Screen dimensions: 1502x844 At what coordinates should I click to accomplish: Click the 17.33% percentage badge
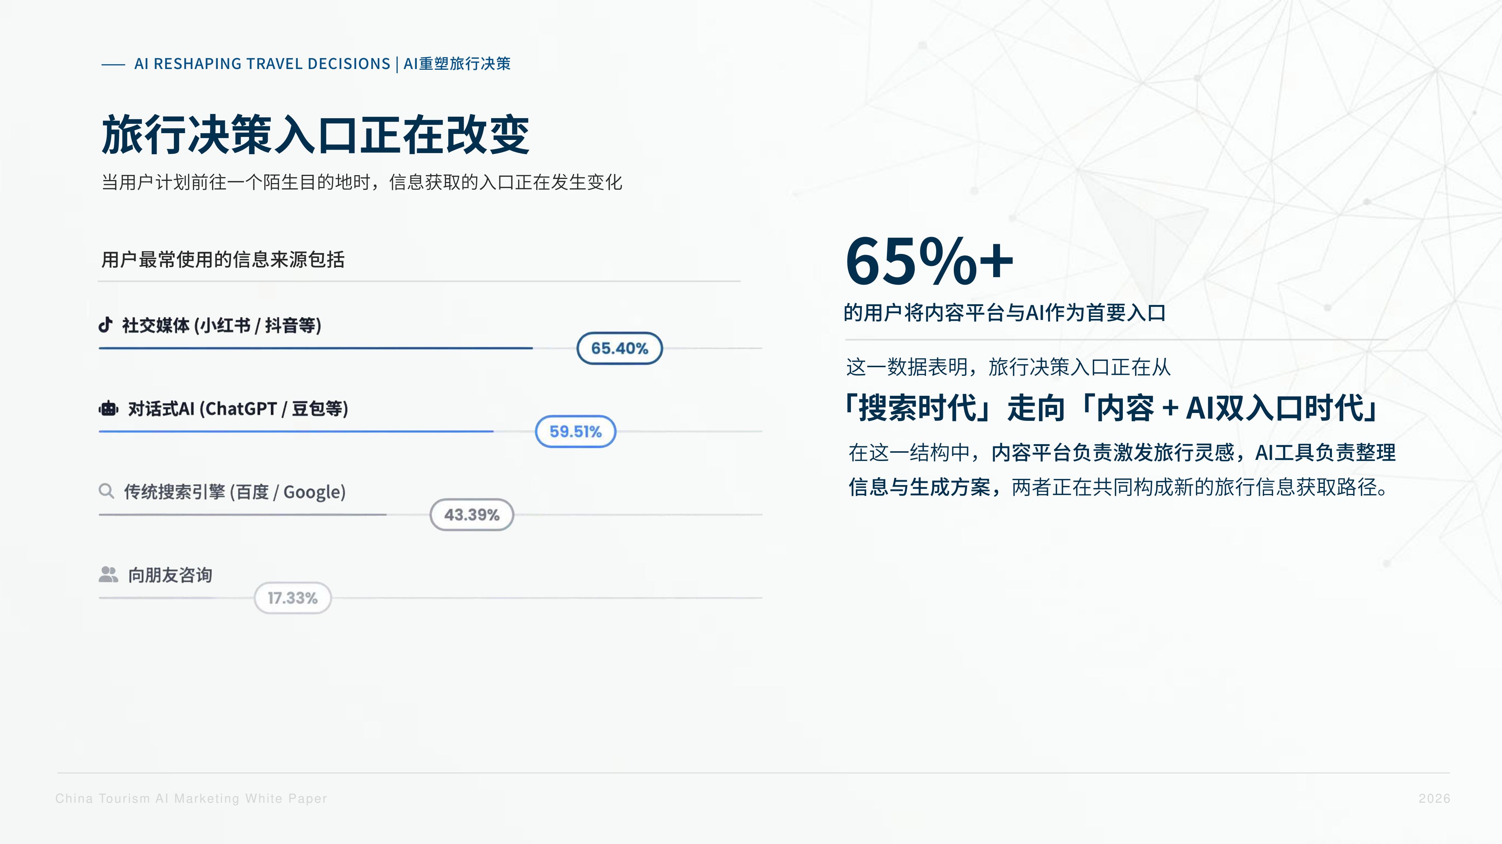pyautogui.click(x=293, y=598)
